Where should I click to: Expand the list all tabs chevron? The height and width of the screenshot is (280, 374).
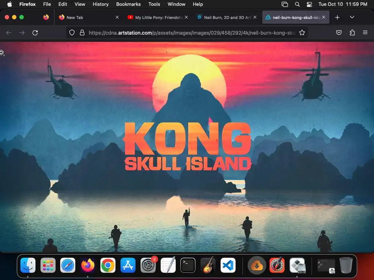click(352, 17)
